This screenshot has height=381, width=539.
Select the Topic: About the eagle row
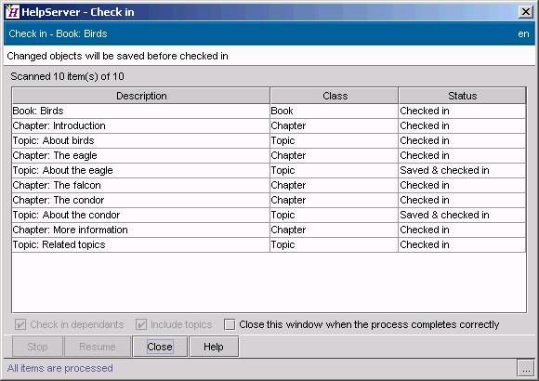(x=269, y=171)
